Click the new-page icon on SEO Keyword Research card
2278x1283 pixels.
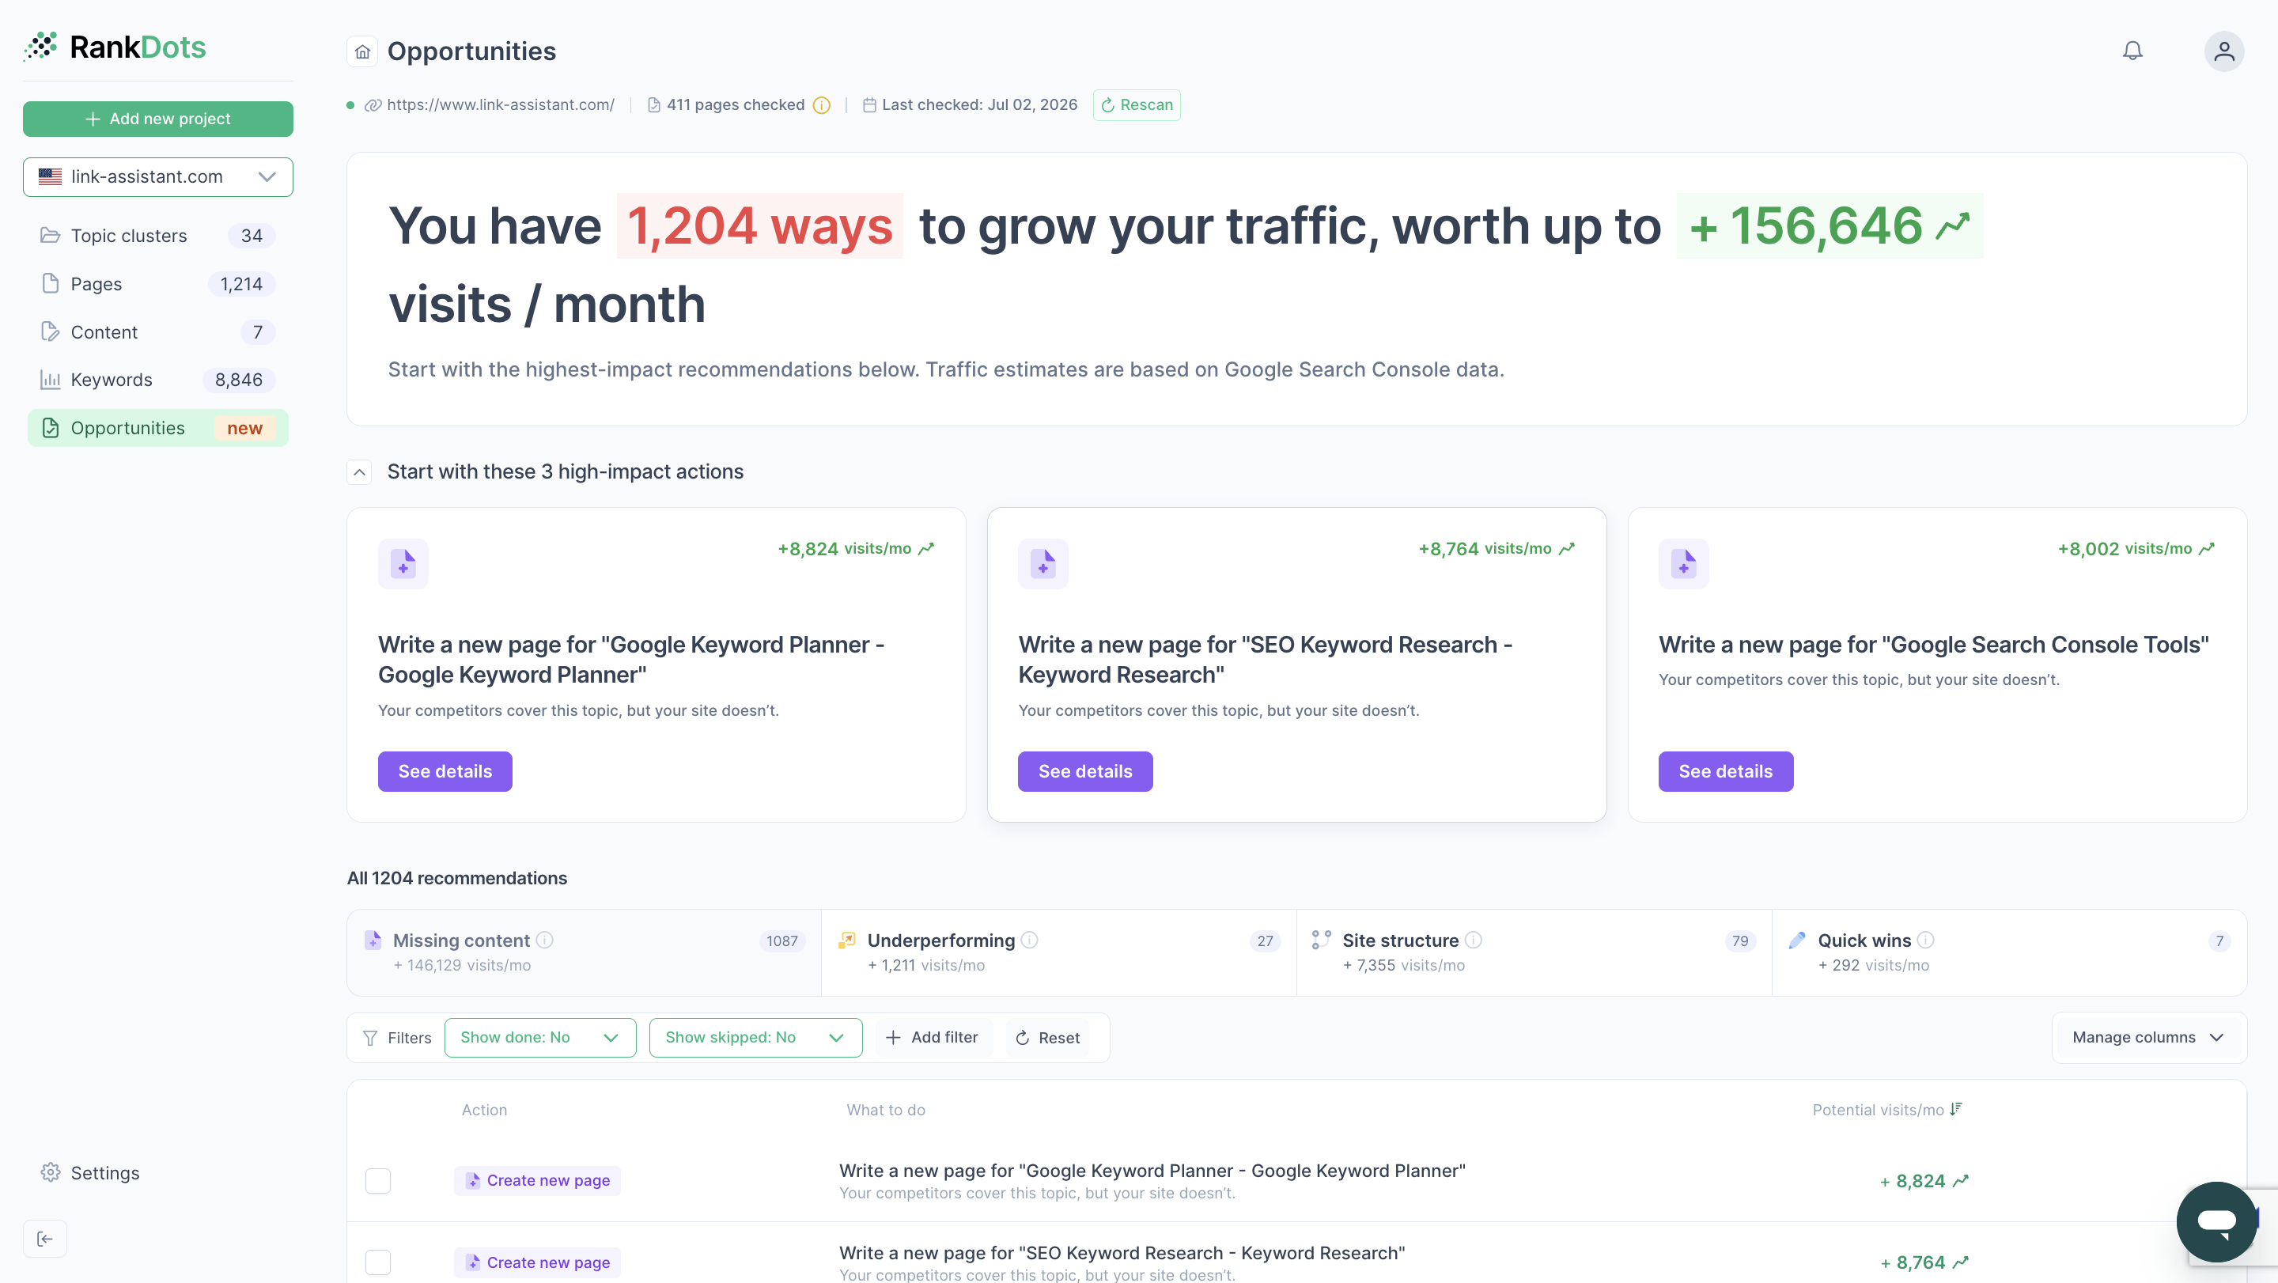coord(1043,563)
